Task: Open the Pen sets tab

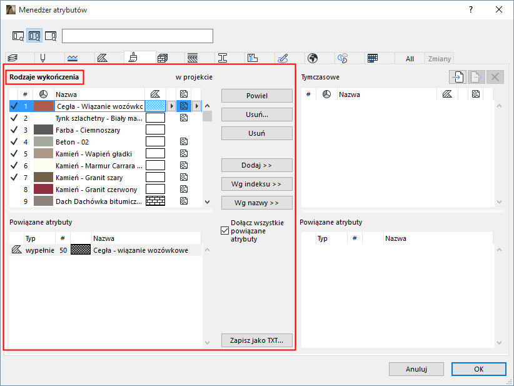Action: [43, 58]
